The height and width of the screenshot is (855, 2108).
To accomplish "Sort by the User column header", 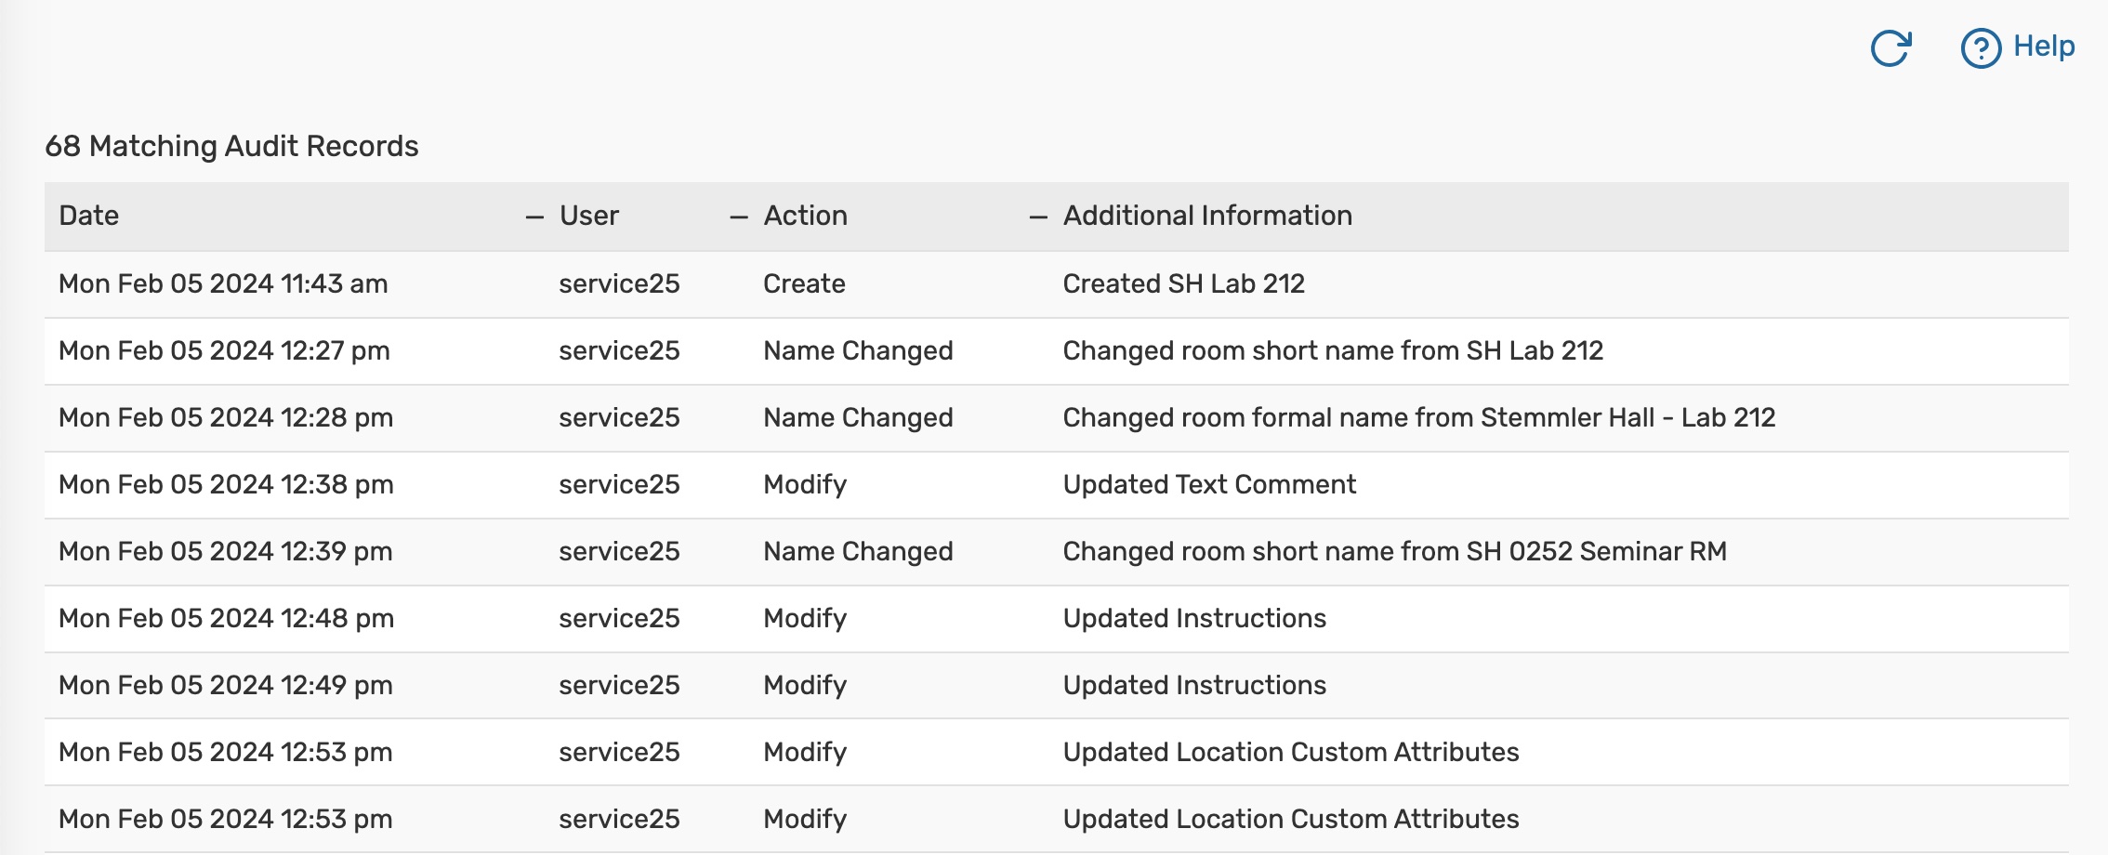I will pyautogui.click(x=589, y=216).
